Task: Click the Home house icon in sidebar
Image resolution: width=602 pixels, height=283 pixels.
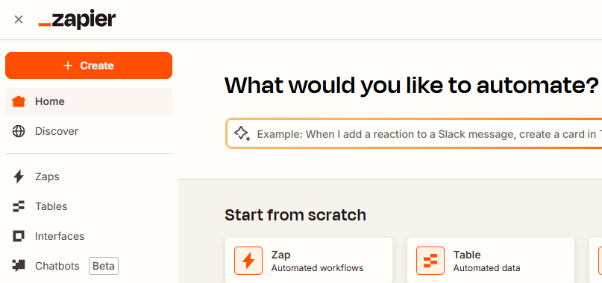Action: pos(19,101)
